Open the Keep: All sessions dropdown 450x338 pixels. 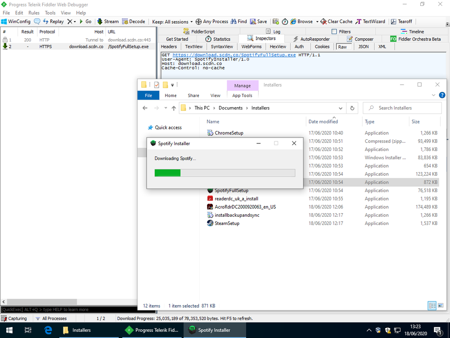click(x=172, y=22)
